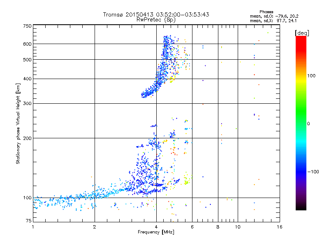
Task: Click the x-axis tick label '2'
Action: click(95, 227)
